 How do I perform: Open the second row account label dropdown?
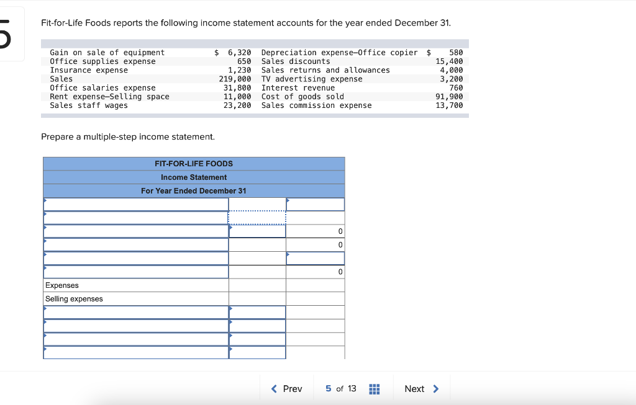pos(136,218)
